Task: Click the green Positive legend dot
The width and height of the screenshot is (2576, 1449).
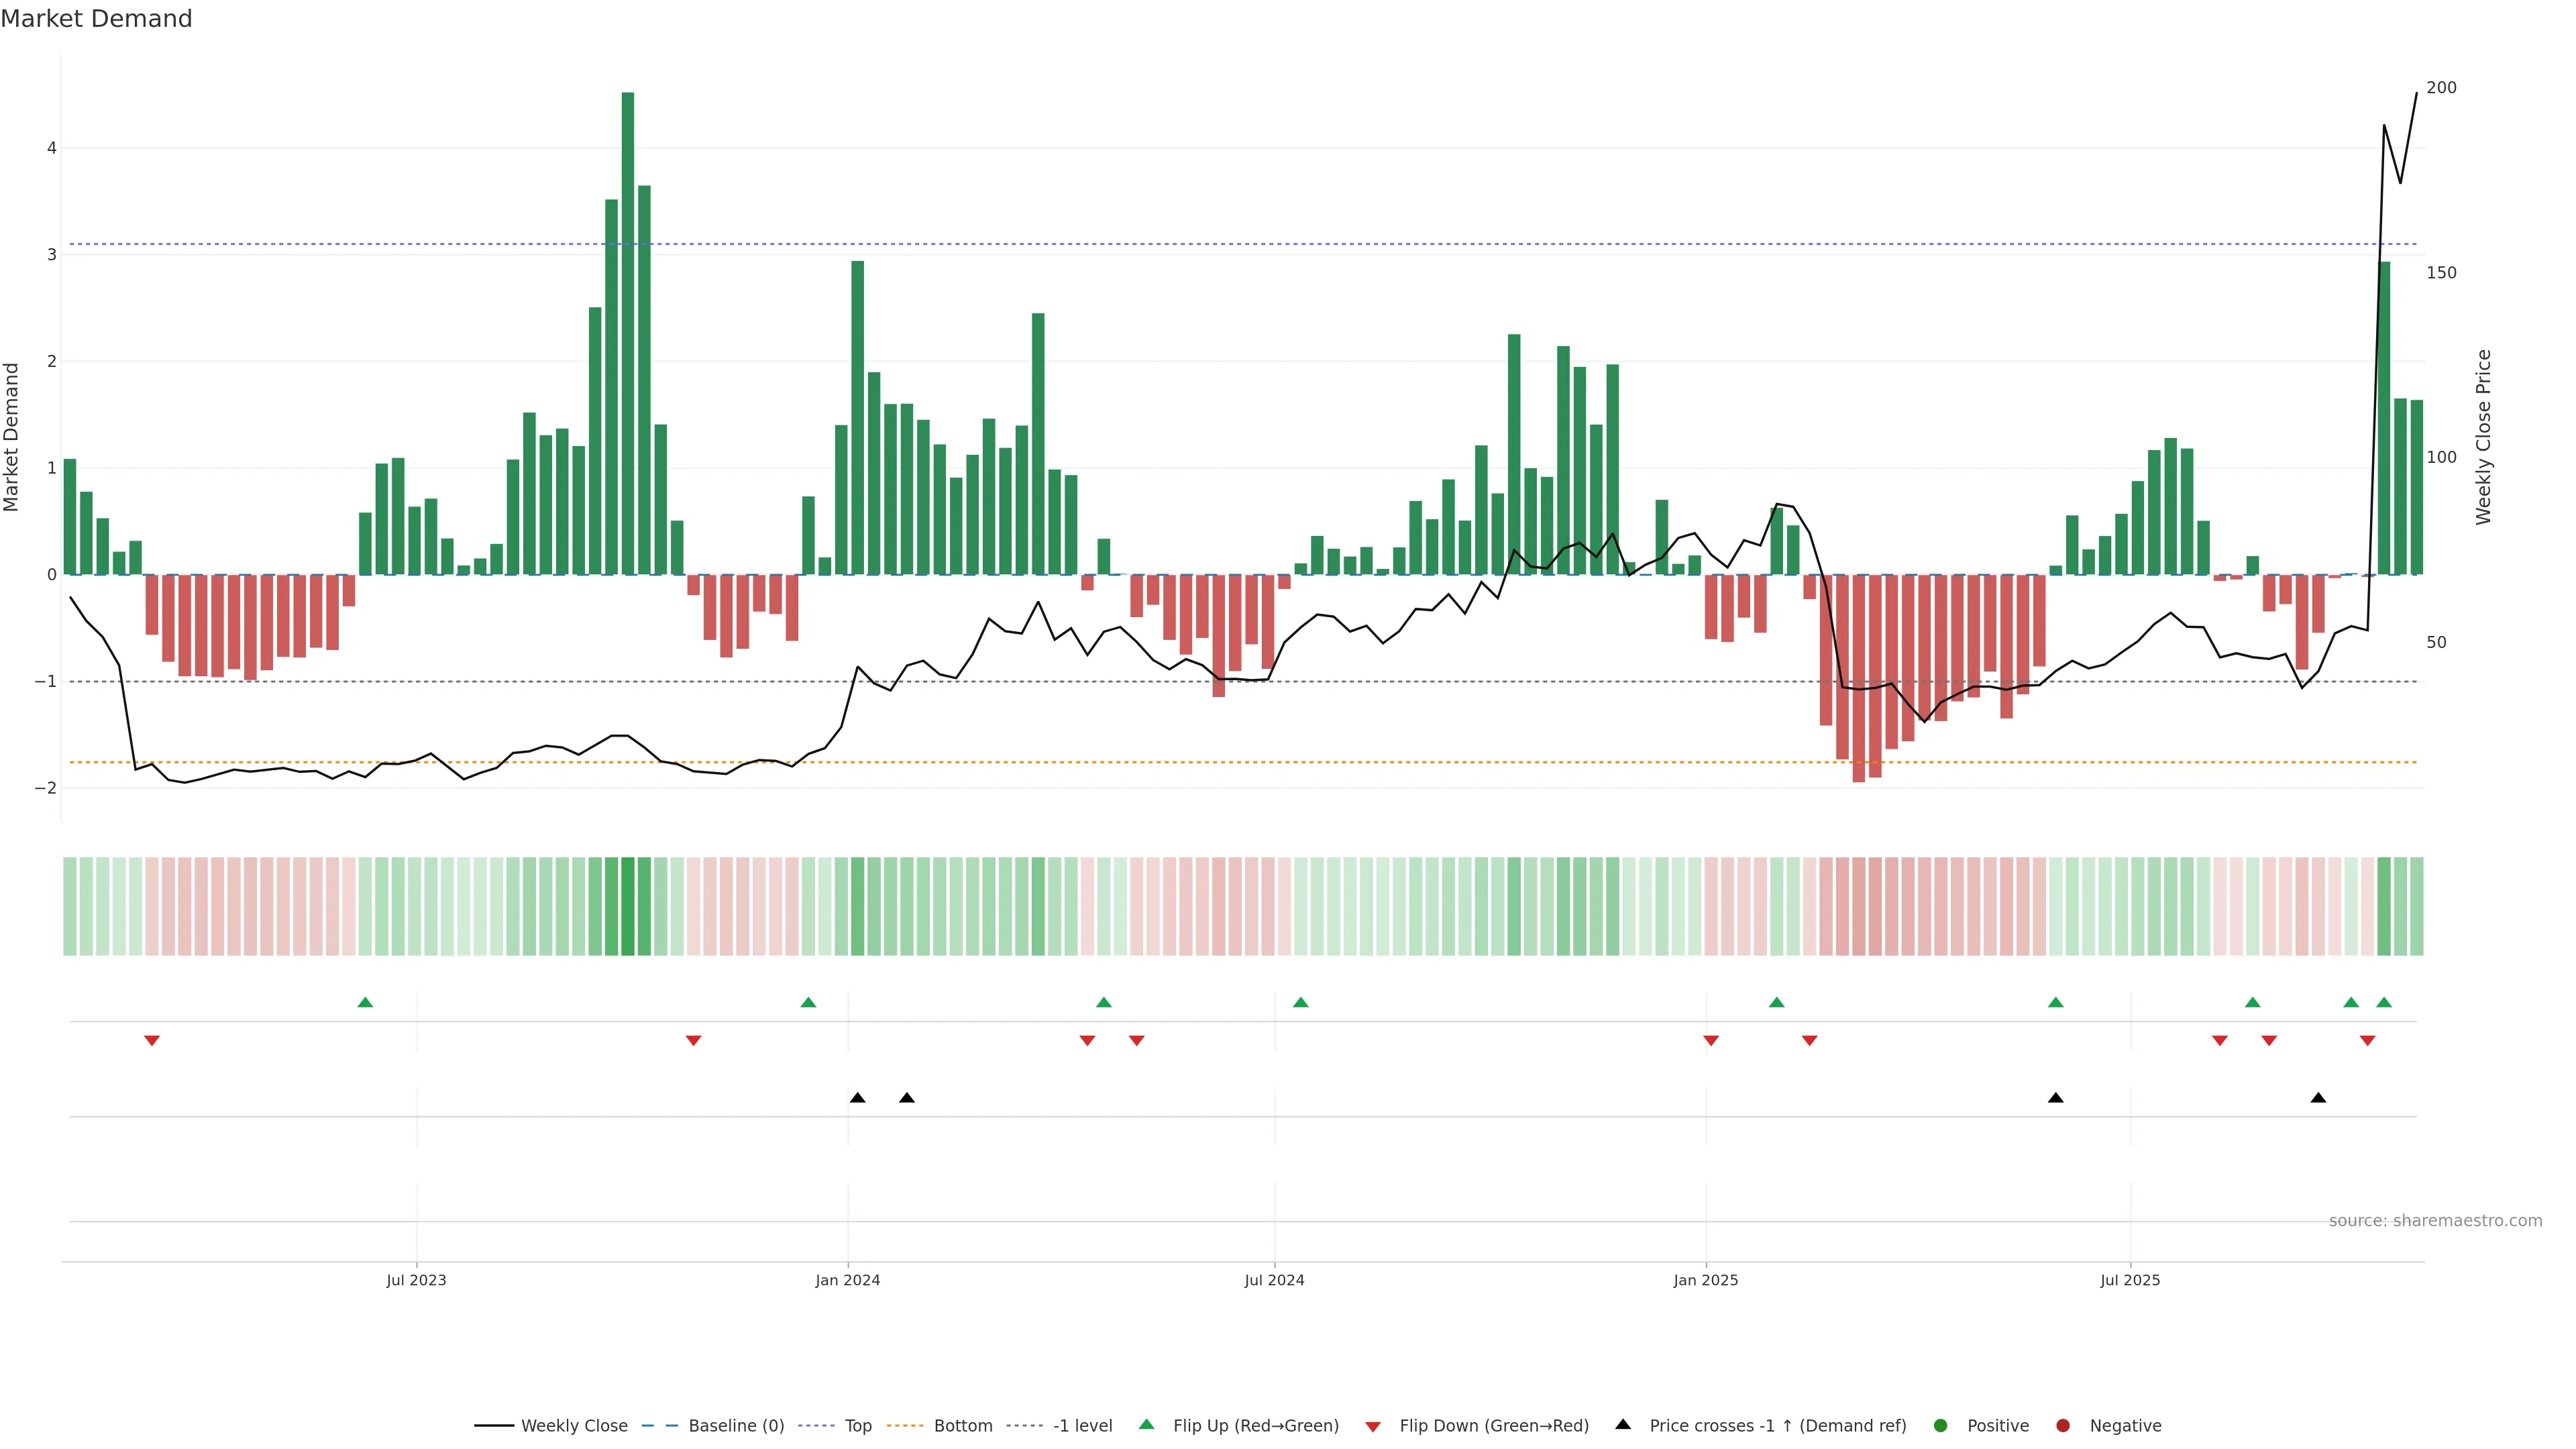Action: pyautogui.click(x=1941, y=1426)
